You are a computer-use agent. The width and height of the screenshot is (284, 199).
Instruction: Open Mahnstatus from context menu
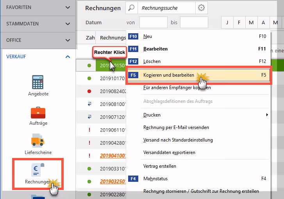198,179
